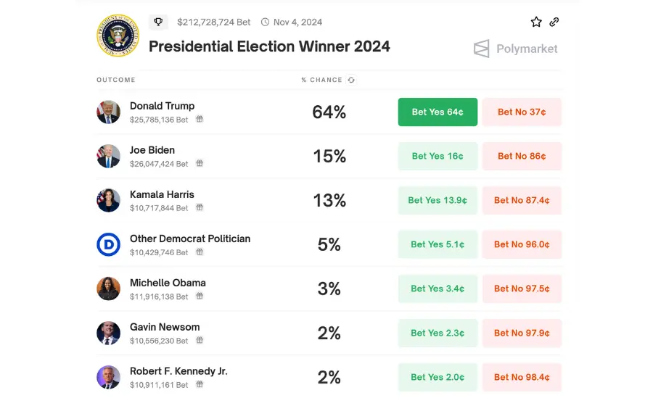The image size is (653, 406).
Task: Click the Presidential seal market image
Action: tap(118, 36)
